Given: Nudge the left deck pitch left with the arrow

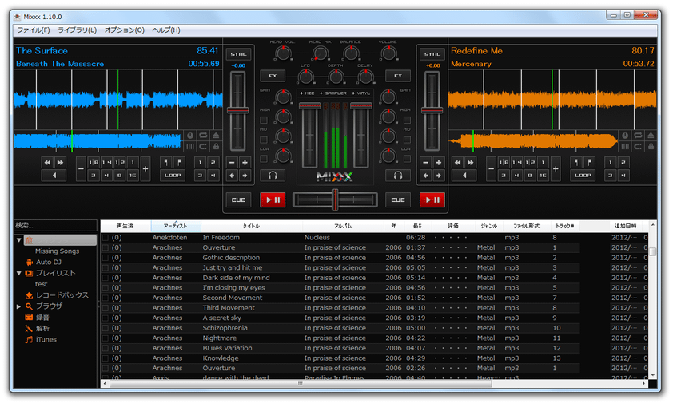Looking at the screenshot, I should point(233,176).
